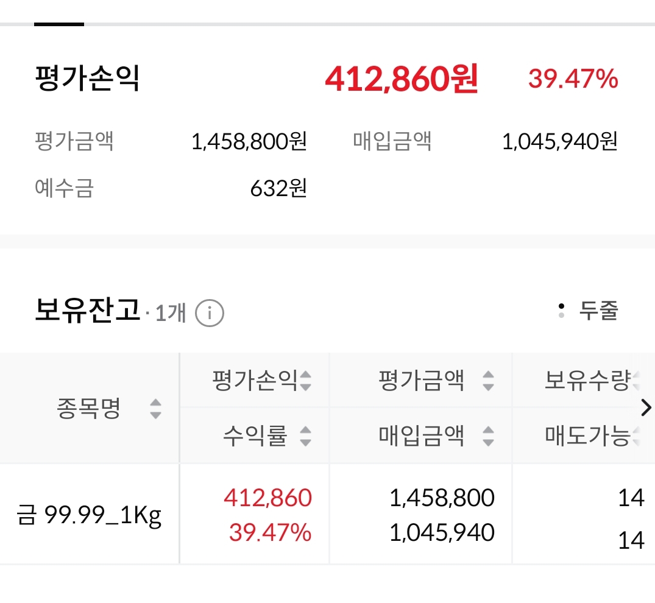Viewport: 655px width, 603px height.
Task: Sort holdings by 평가손익 arrows
Action: point(305,381)
